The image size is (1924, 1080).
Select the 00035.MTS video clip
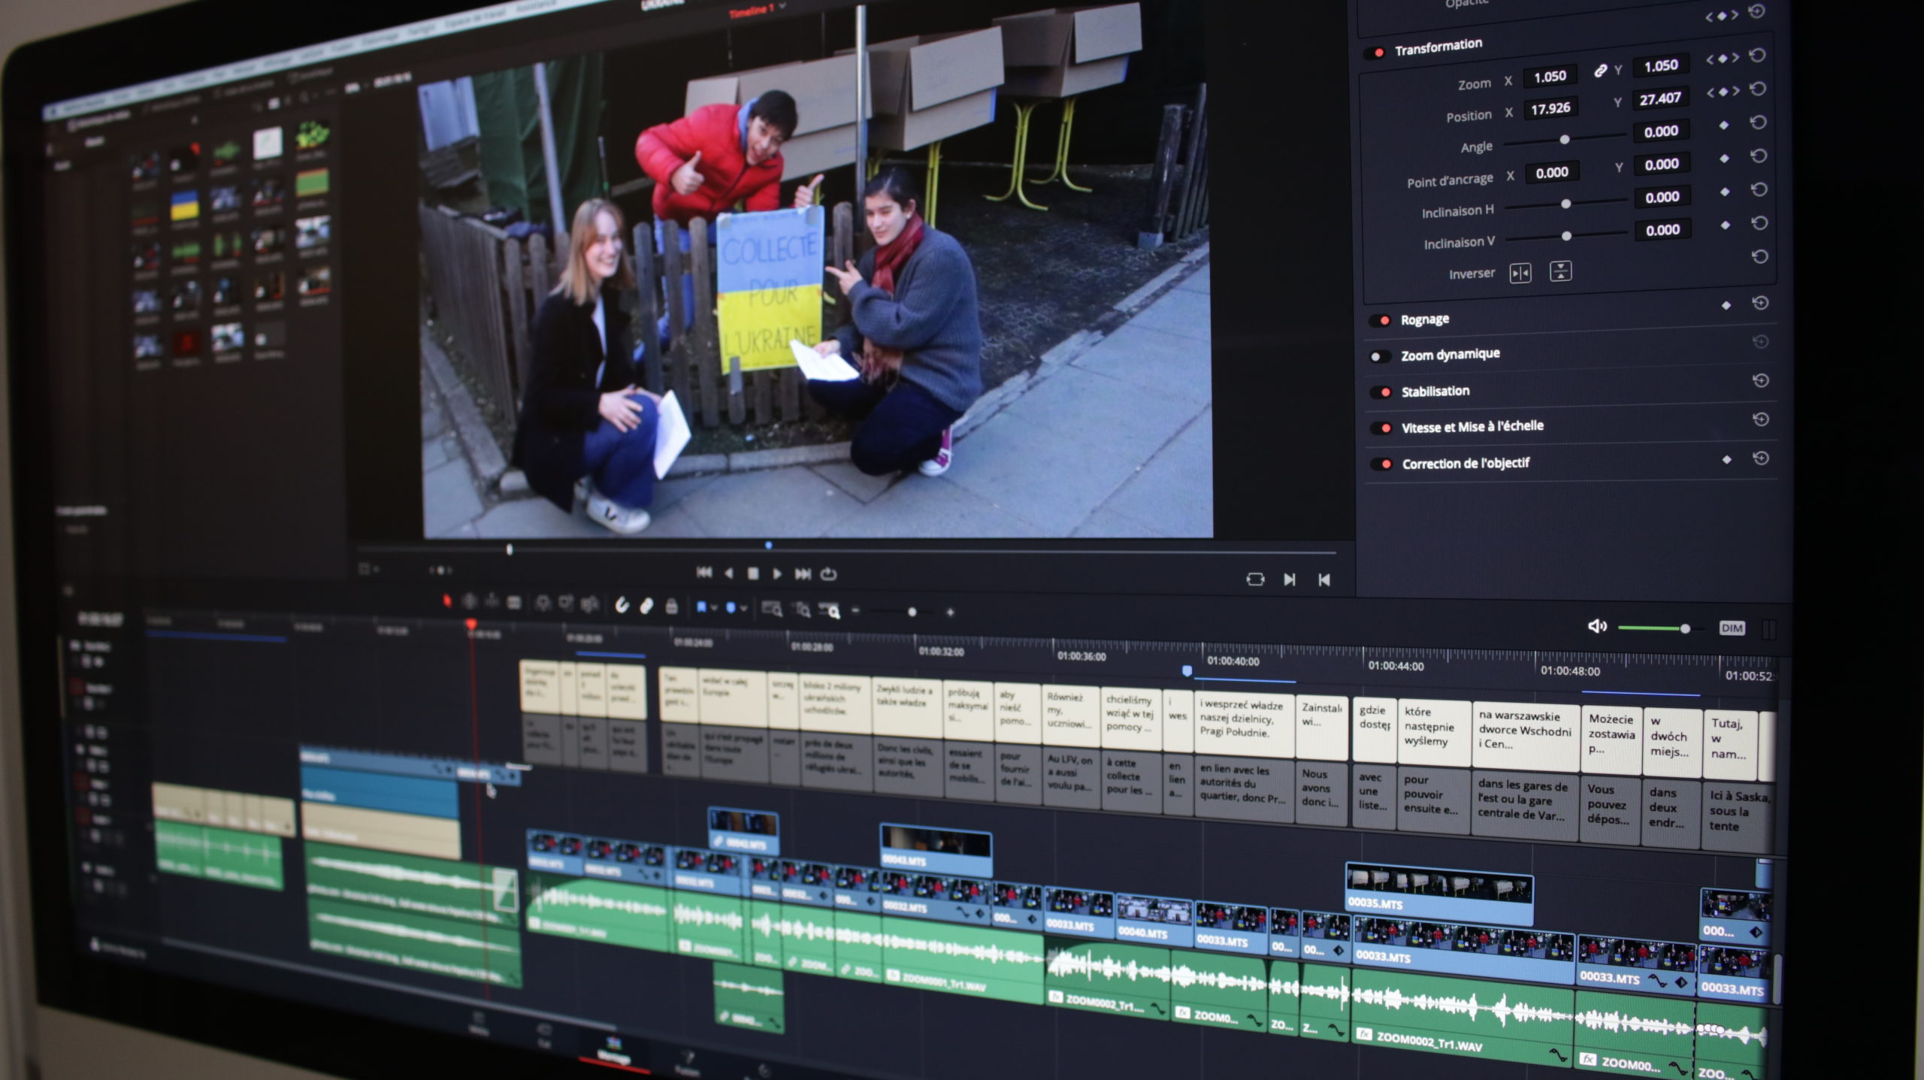coord(1438,894)
